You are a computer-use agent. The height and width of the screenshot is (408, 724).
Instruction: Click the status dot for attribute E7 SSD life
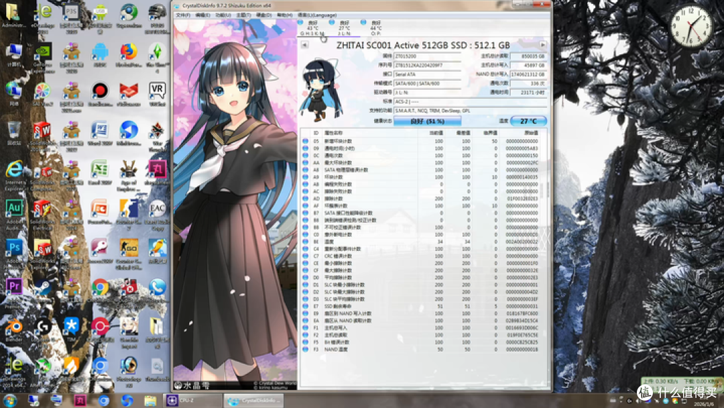(305, 307)
